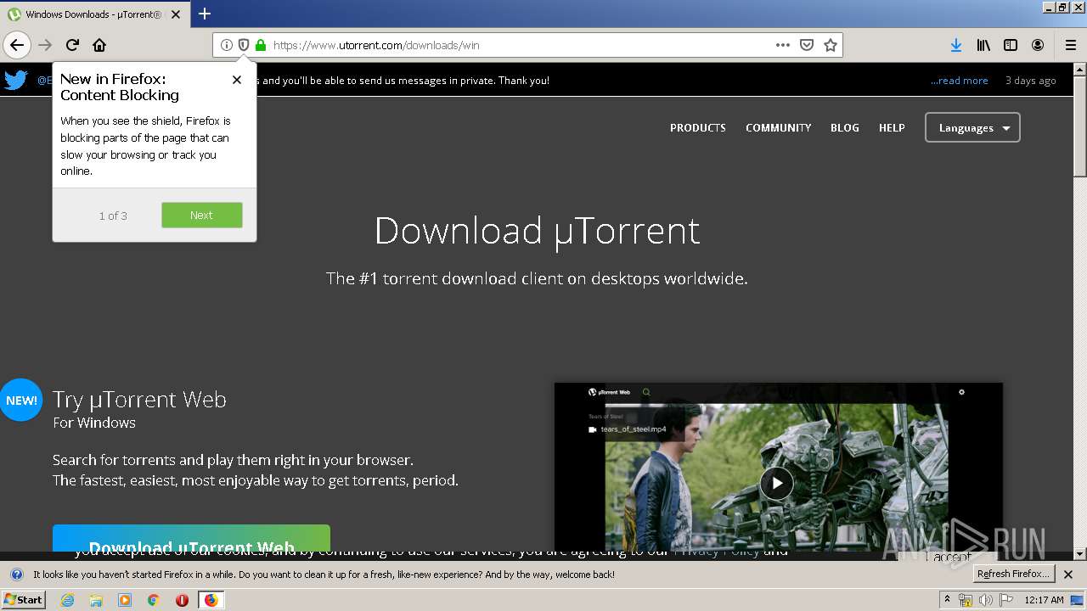This screenshot has width=1087, height=611.
Task: Open the Downloads panel arrow
Action: click(x=955, y=45)
